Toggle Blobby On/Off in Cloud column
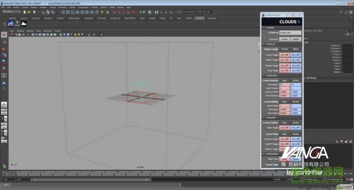This screenshot has width=354, height=190. point(284,60)
